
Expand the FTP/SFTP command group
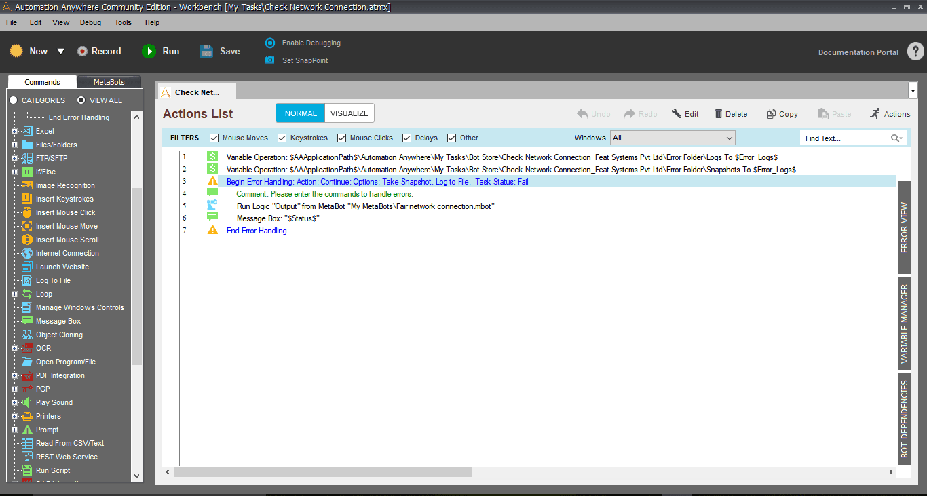coord(14,158)
